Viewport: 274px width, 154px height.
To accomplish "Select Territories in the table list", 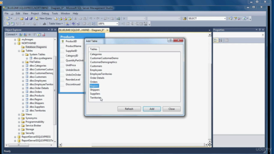I will tap(95, 98).
